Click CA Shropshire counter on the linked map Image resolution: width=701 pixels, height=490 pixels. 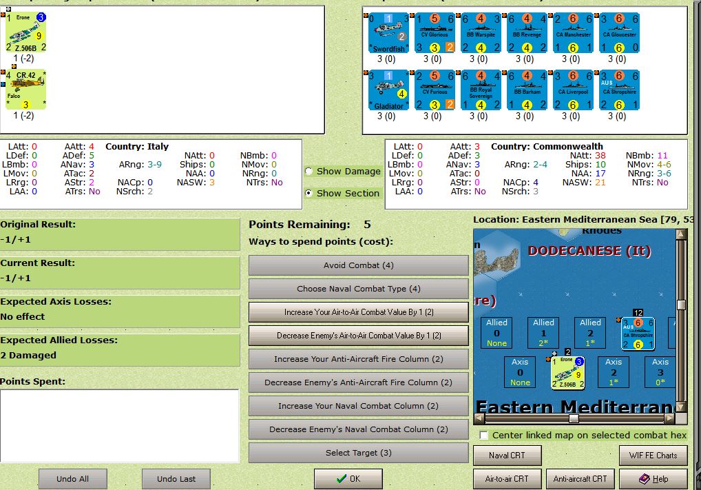tap(638, 334)
